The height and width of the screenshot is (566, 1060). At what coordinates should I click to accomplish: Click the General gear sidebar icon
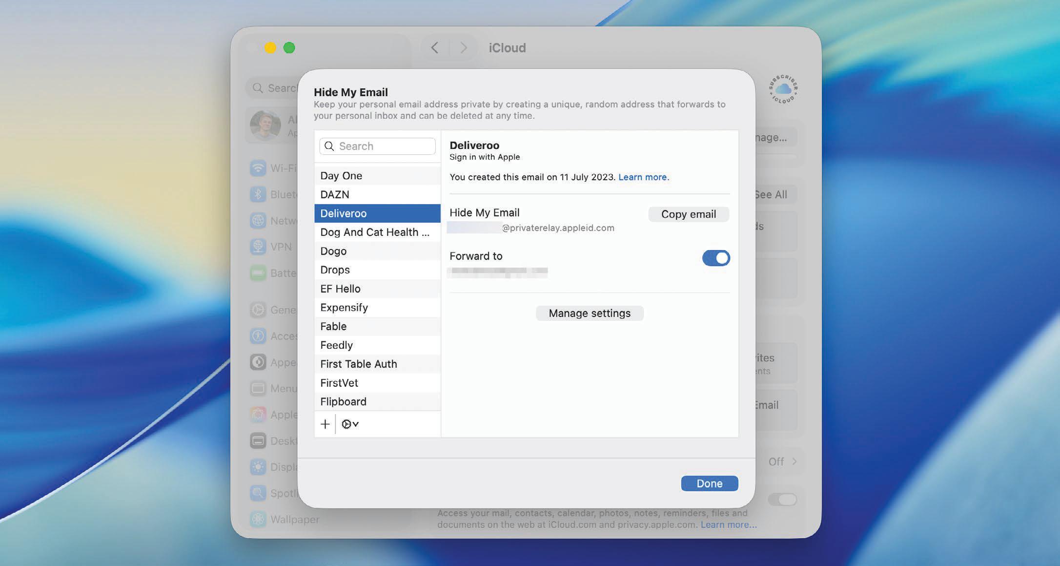(x=258, y=310)
